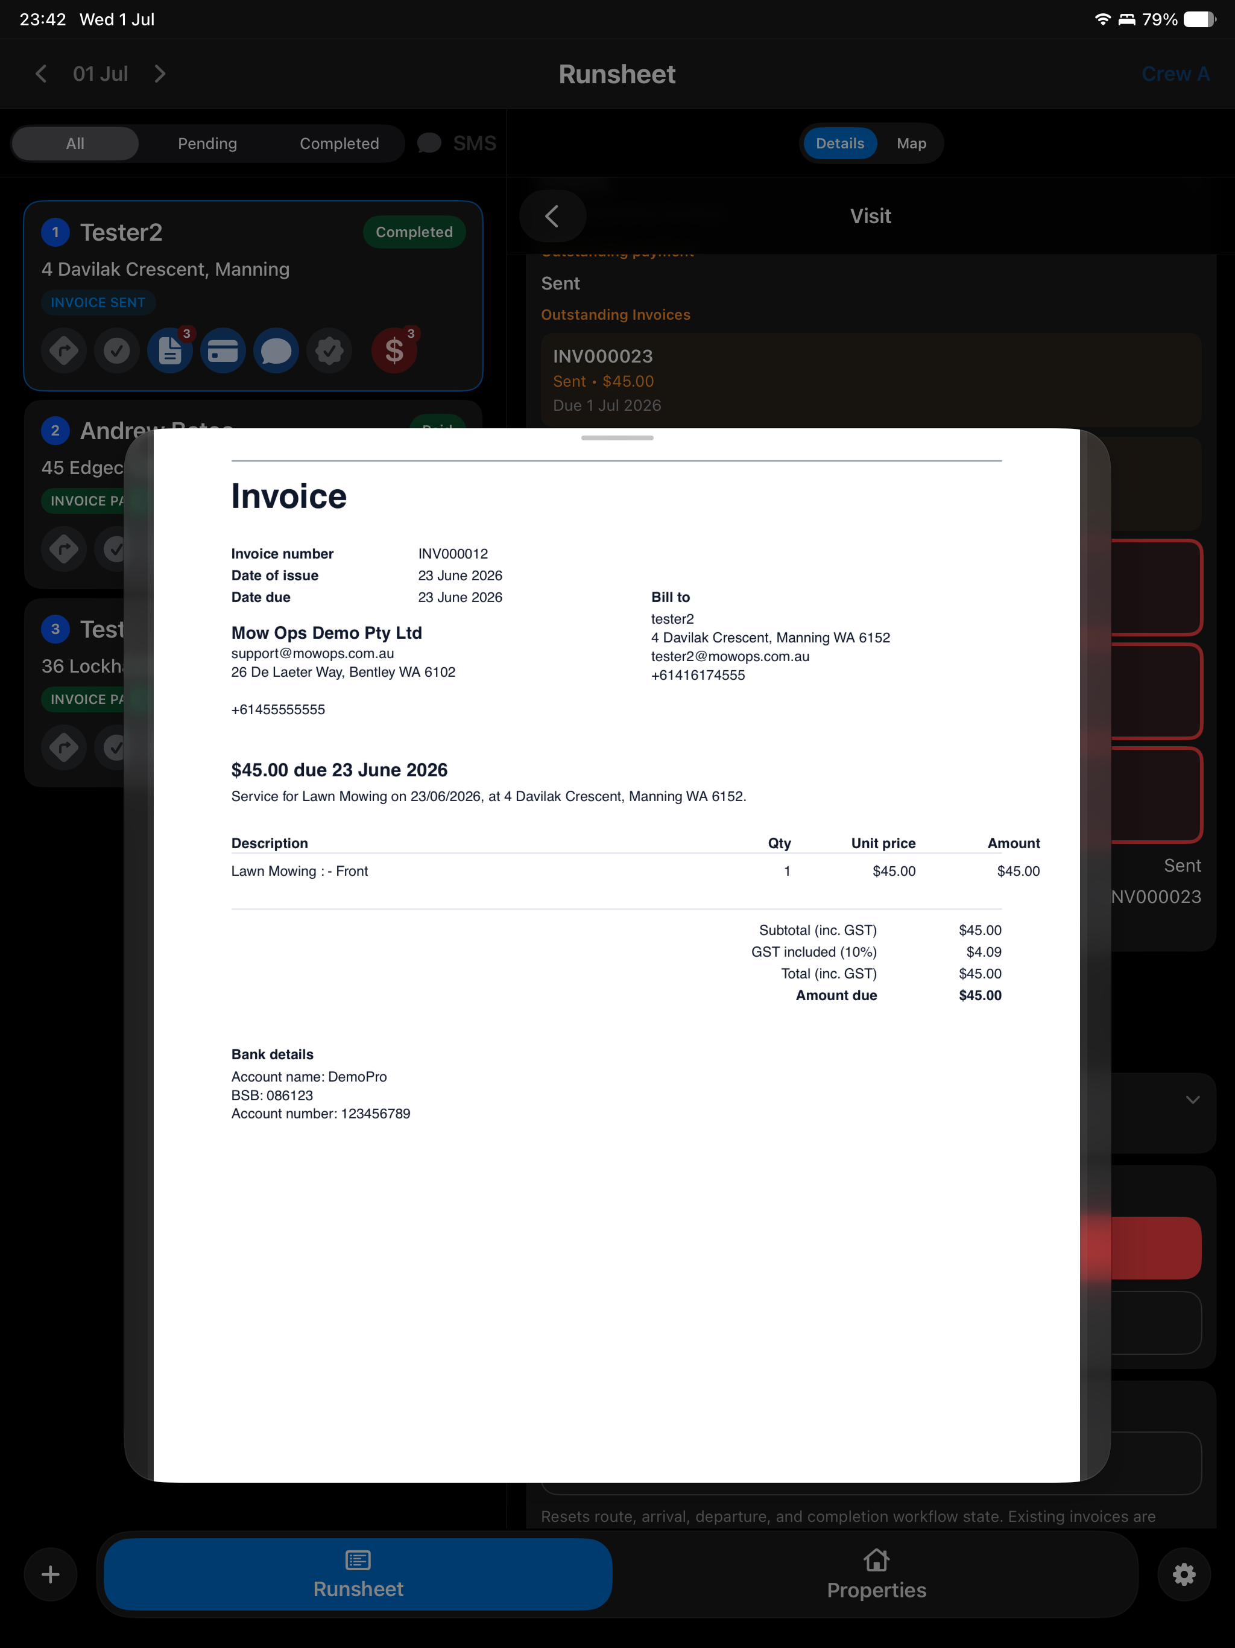
Task: Open the chat bubble message icon for Tester2
Action: 276,350
